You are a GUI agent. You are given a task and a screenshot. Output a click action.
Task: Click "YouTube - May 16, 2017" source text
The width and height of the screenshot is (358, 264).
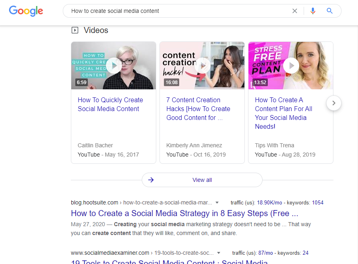pyautogui.click(x=108, y=155)
